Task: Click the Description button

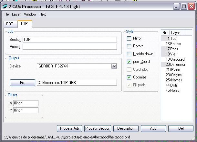Action: [126, 128]
